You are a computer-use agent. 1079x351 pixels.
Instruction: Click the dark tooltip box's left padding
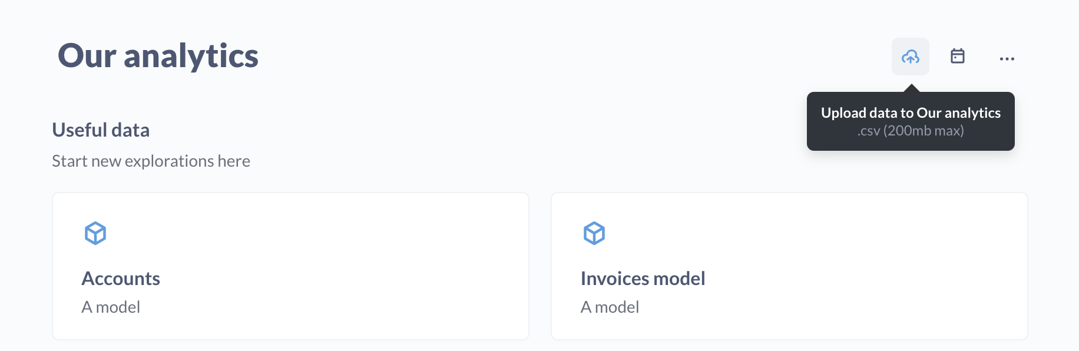[x=814, y=121]
